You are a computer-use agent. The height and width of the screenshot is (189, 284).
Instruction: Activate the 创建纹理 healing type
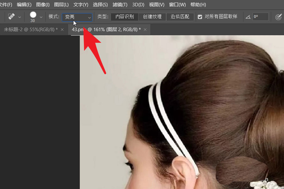[152, 16]
